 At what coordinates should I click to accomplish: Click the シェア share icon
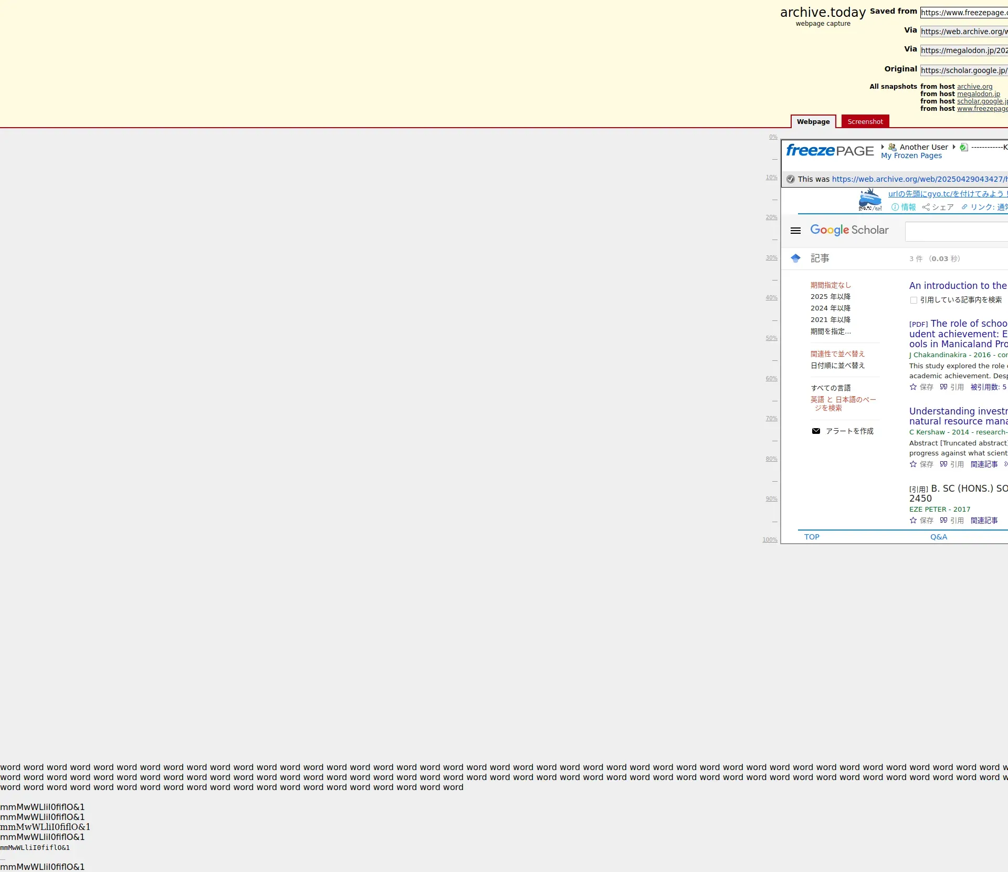(926, 207)
